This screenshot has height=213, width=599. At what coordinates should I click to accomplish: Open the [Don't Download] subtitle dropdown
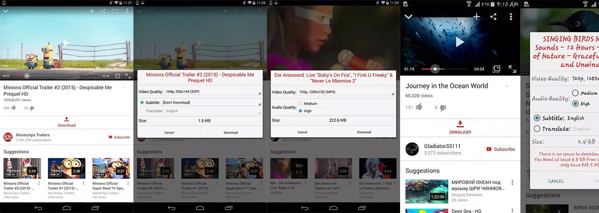pos(212,102)
